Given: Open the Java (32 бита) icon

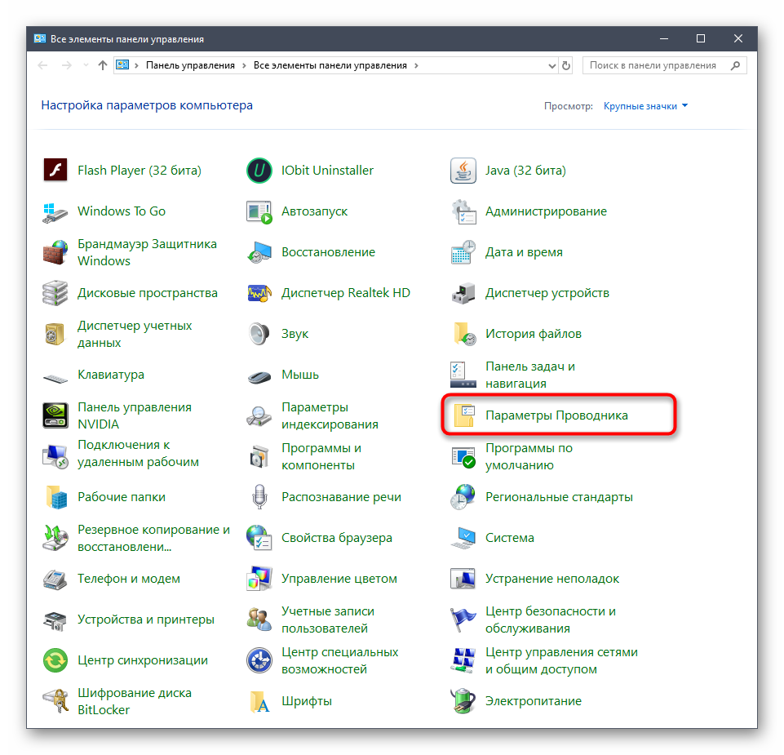Looking at the screenshot, I should pyautogui.click(x=463, y=171).
